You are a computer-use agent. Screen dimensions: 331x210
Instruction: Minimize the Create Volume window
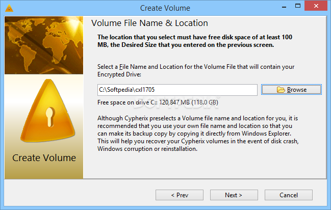284,6
